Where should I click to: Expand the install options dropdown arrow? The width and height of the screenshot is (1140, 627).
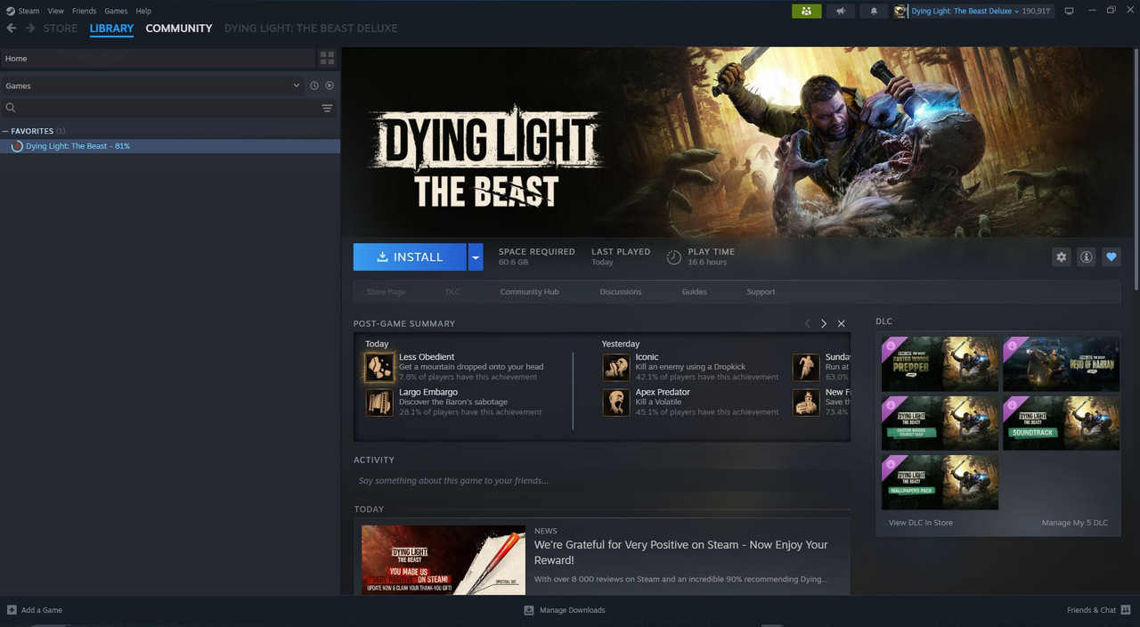476,256
